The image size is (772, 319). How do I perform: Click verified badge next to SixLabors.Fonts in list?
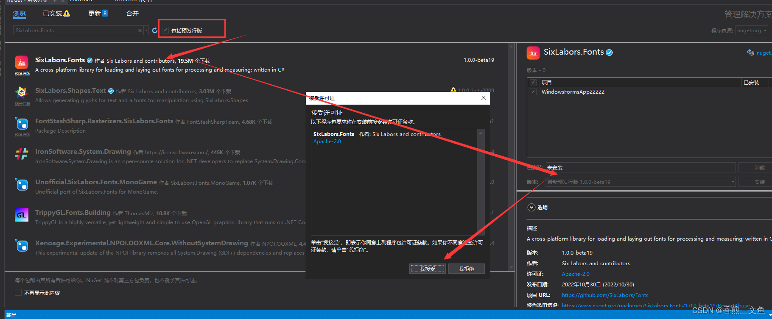90,61
